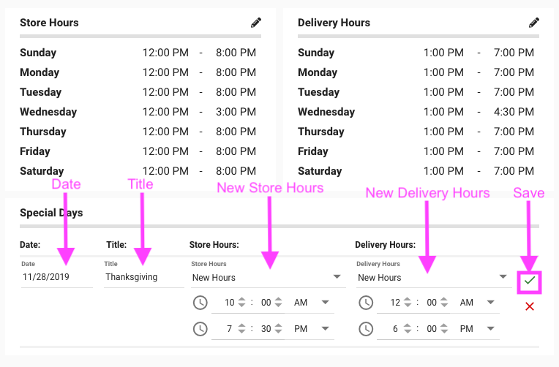
Task: Adjust the store opening minutes stepper showing 00
Action: click(279, 303)
